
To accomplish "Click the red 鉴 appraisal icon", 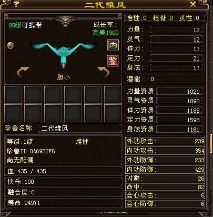I will (x=113, y=61).
